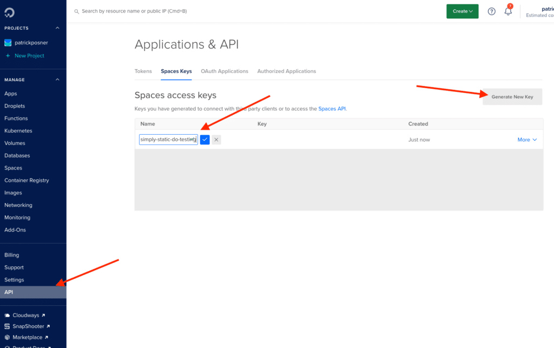Click the SnapShooter icon

[x=7, y=326]
